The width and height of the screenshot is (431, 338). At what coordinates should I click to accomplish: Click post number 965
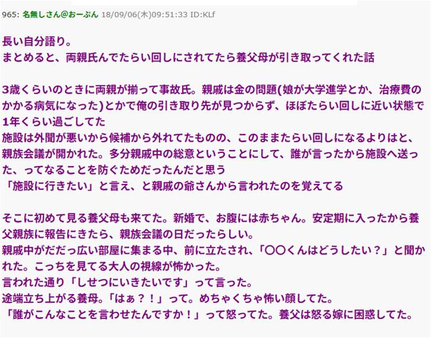coord(9,14)
